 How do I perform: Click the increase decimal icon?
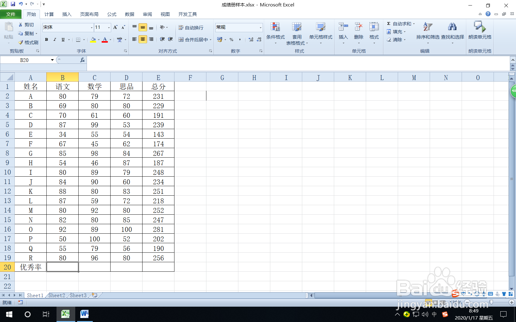click(251, 40)
